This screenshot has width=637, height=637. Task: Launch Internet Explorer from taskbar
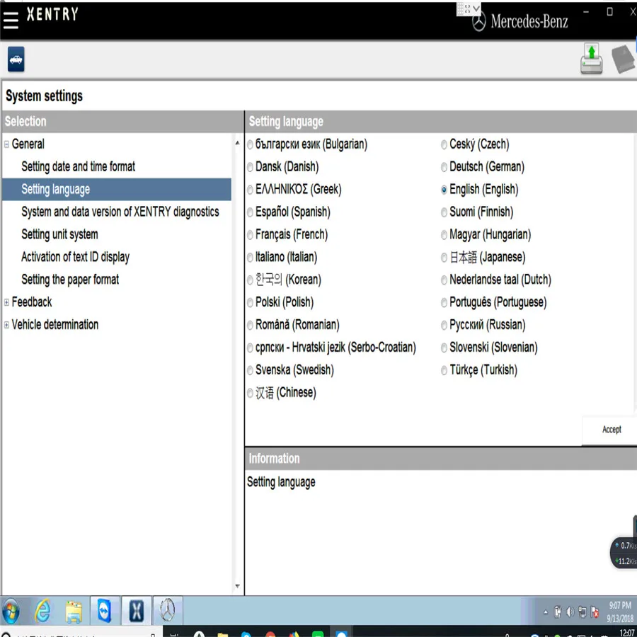pos(42,611)
